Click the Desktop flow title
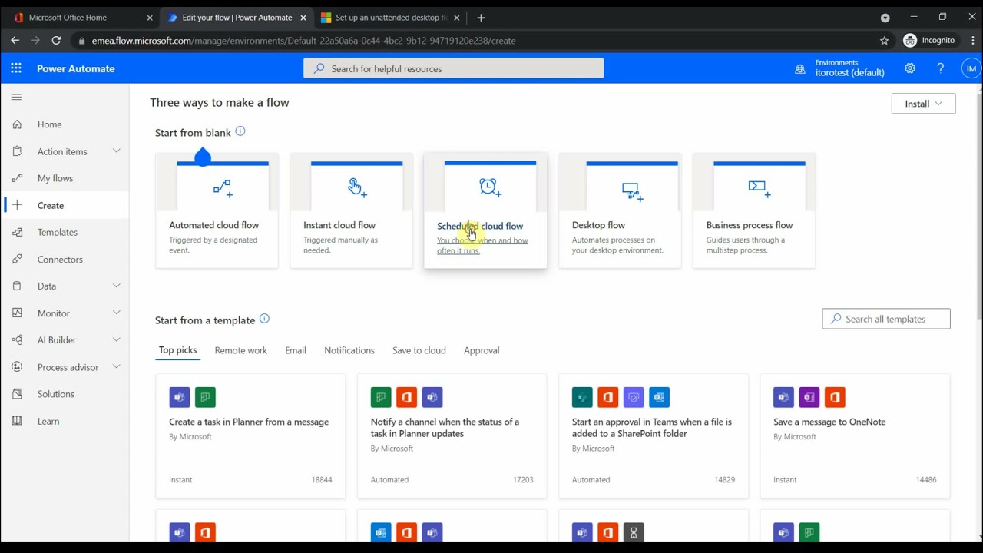The height and width of the screenshot is (553, 983). click(x=598, y=225)
